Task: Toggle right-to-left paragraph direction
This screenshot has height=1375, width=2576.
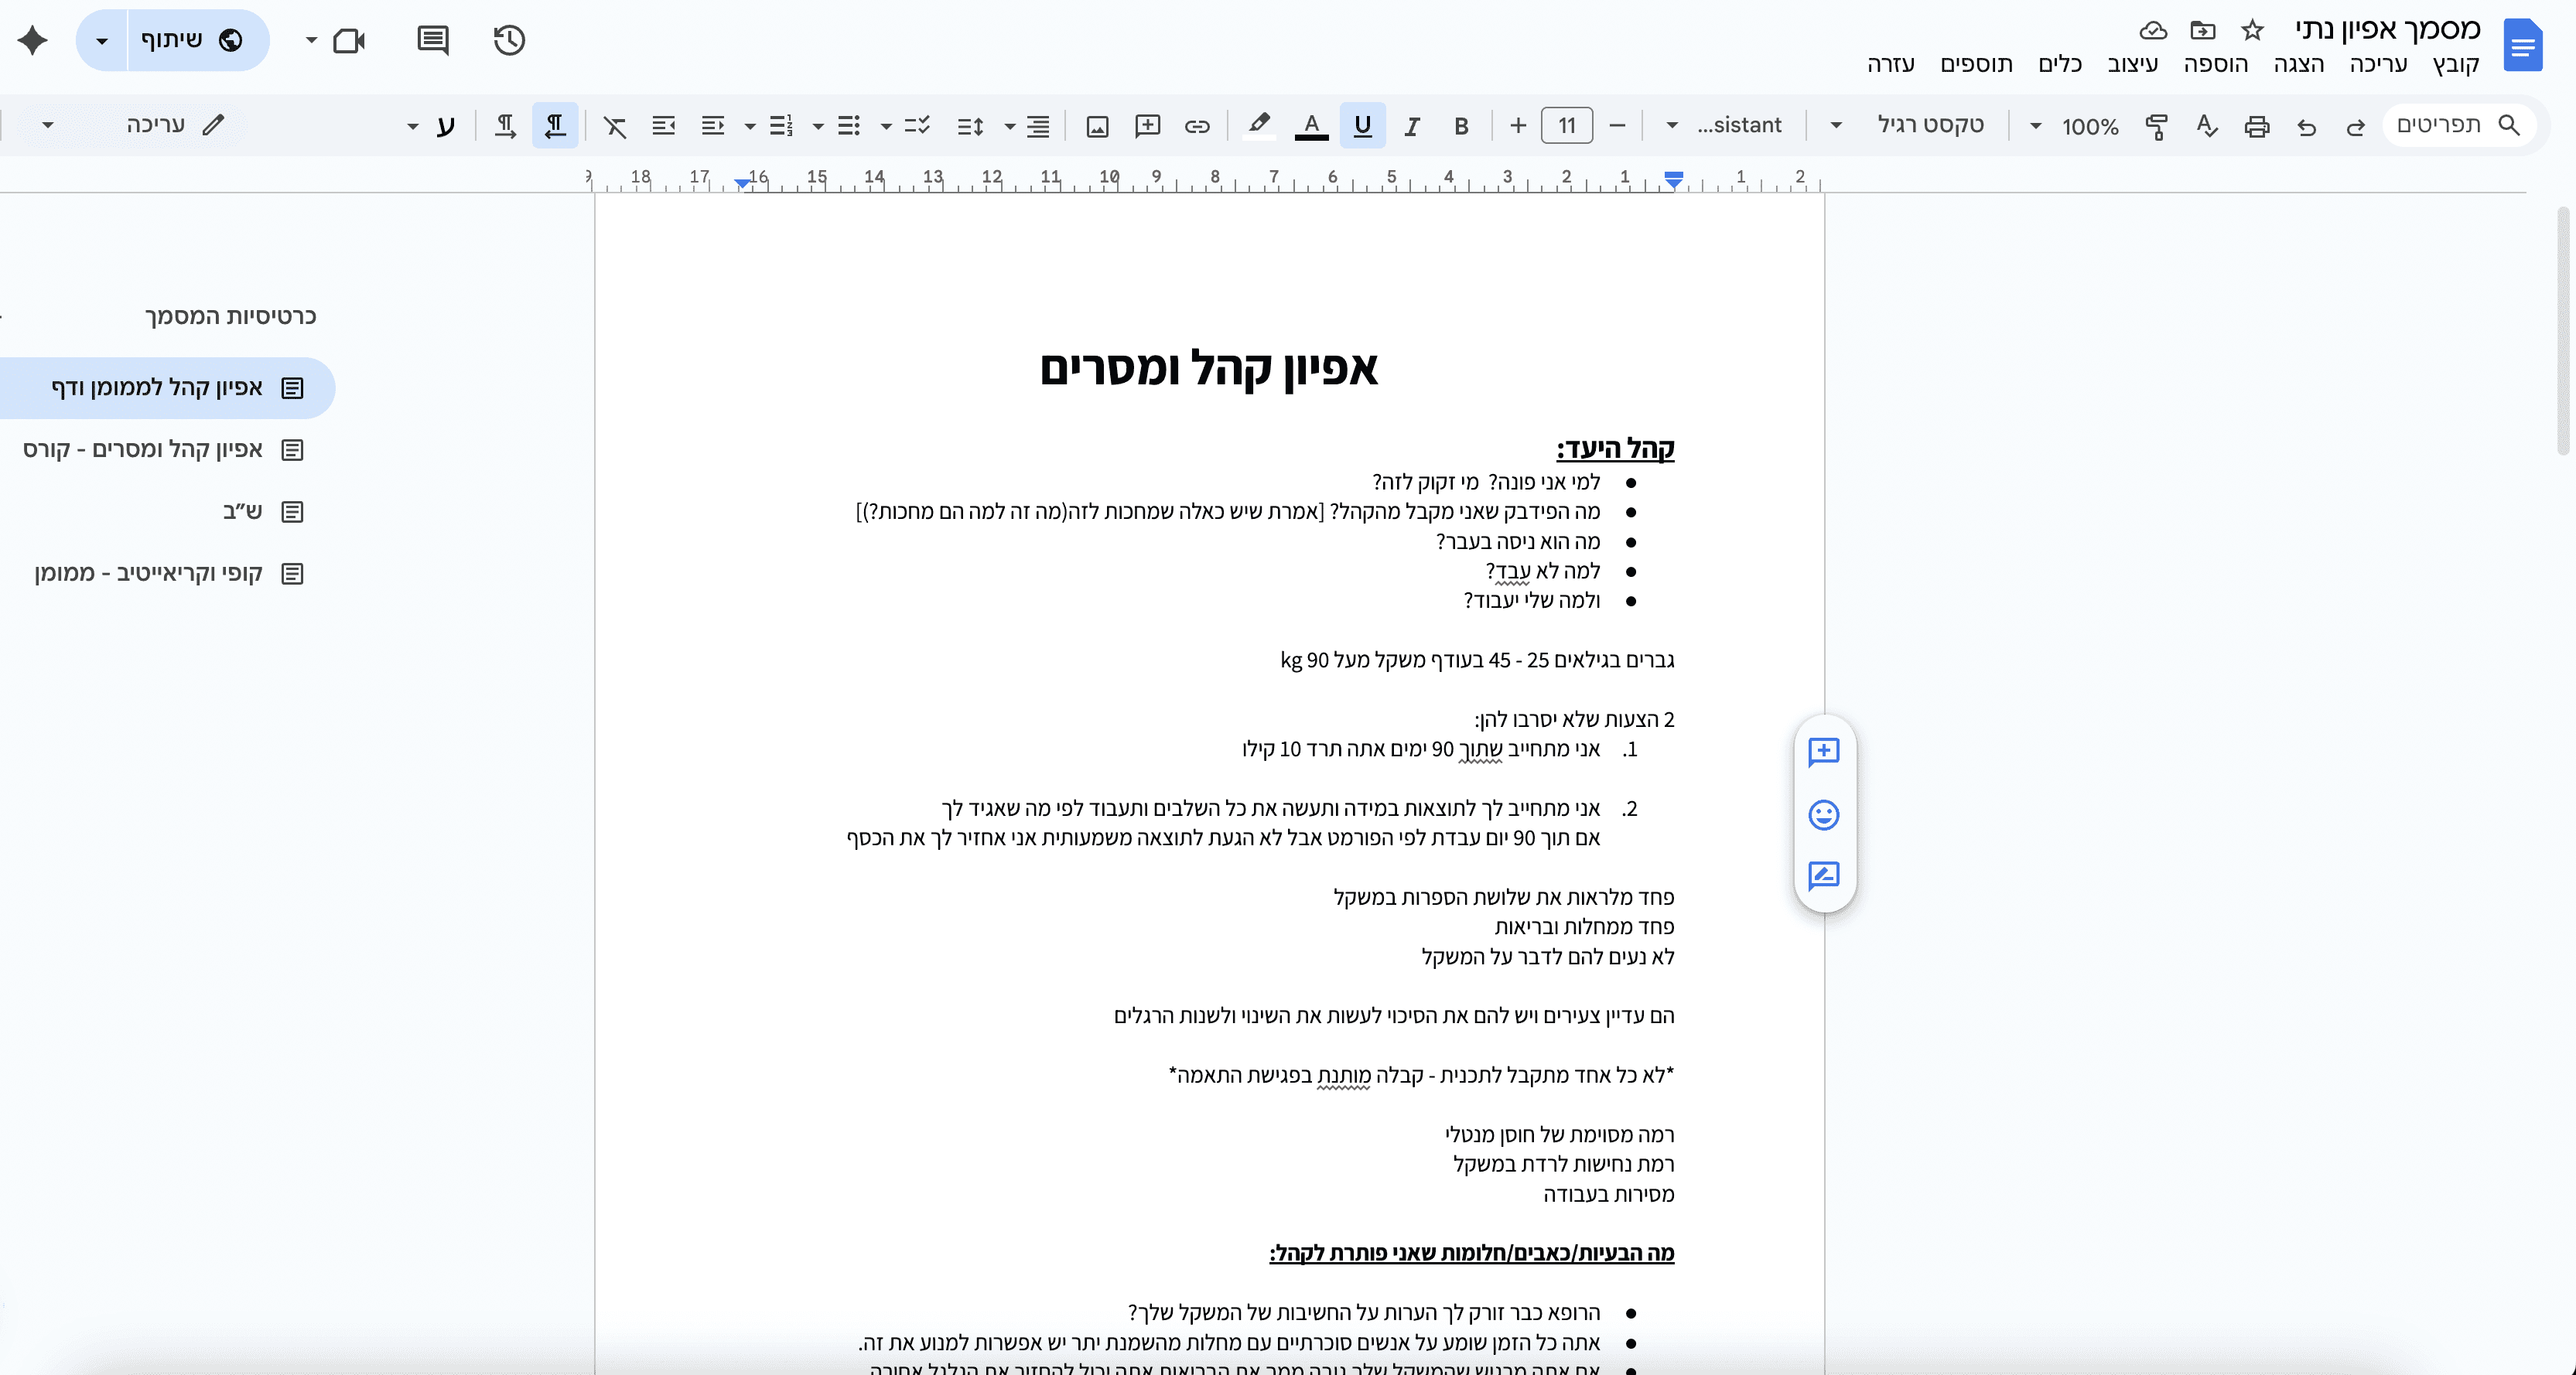Action: coord(555,126)
